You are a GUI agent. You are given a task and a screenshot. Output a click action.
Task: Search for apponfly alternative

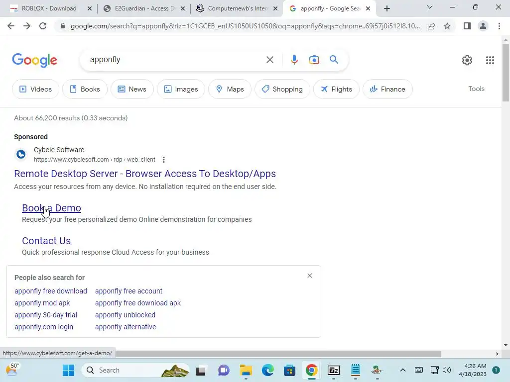125,327
